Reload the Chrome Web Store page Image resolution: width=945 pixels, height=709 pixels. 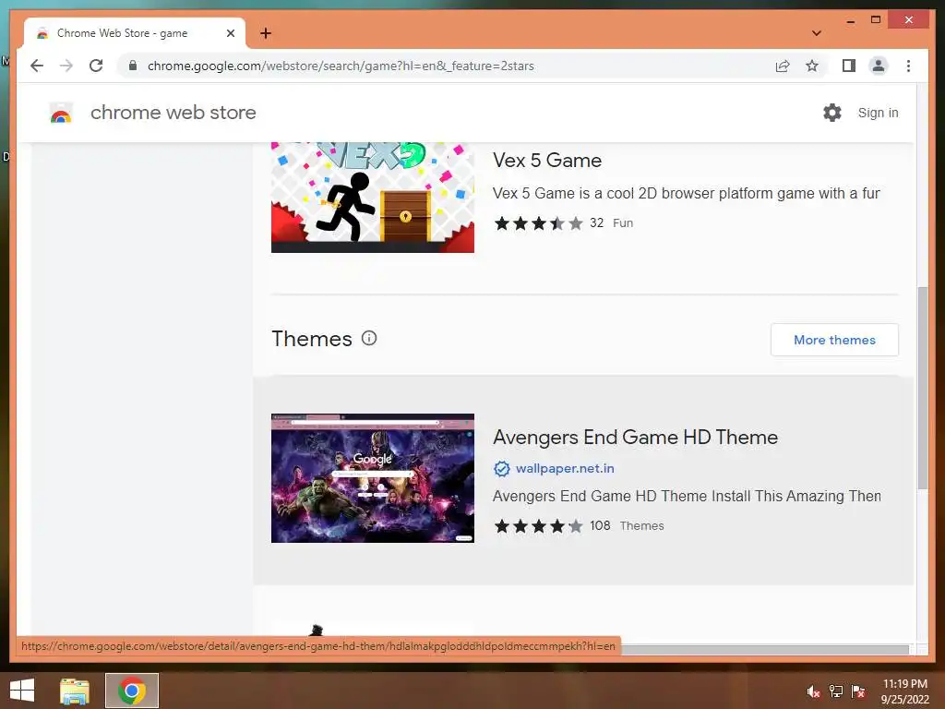pyautogui.click(x=96, y=66)
